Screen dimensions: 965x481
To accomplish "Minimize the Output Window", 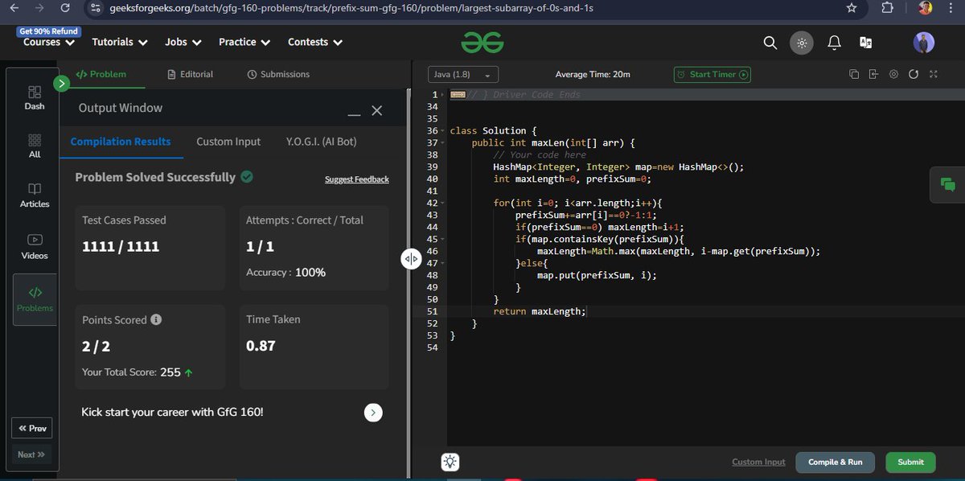I will [x=354, y=115].
